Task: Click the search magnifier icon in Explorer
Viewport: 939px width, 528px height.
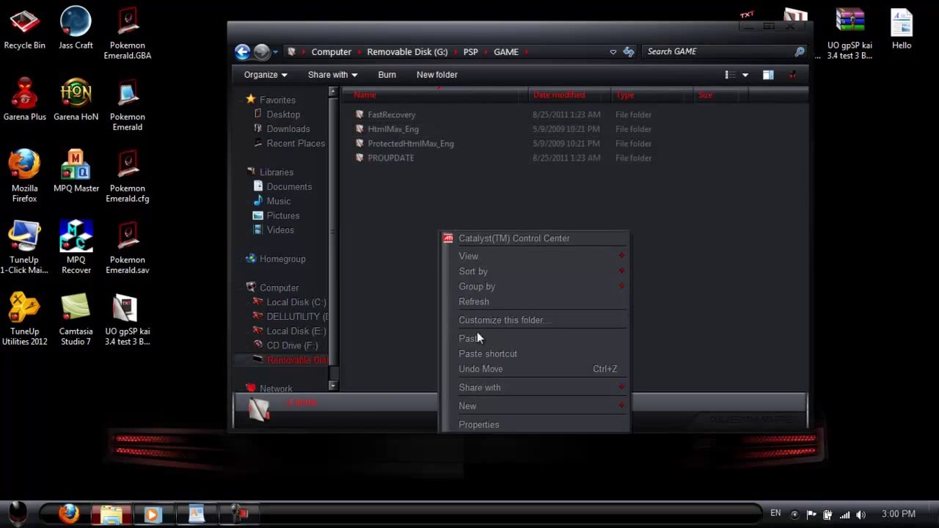Action: point(800,51)
